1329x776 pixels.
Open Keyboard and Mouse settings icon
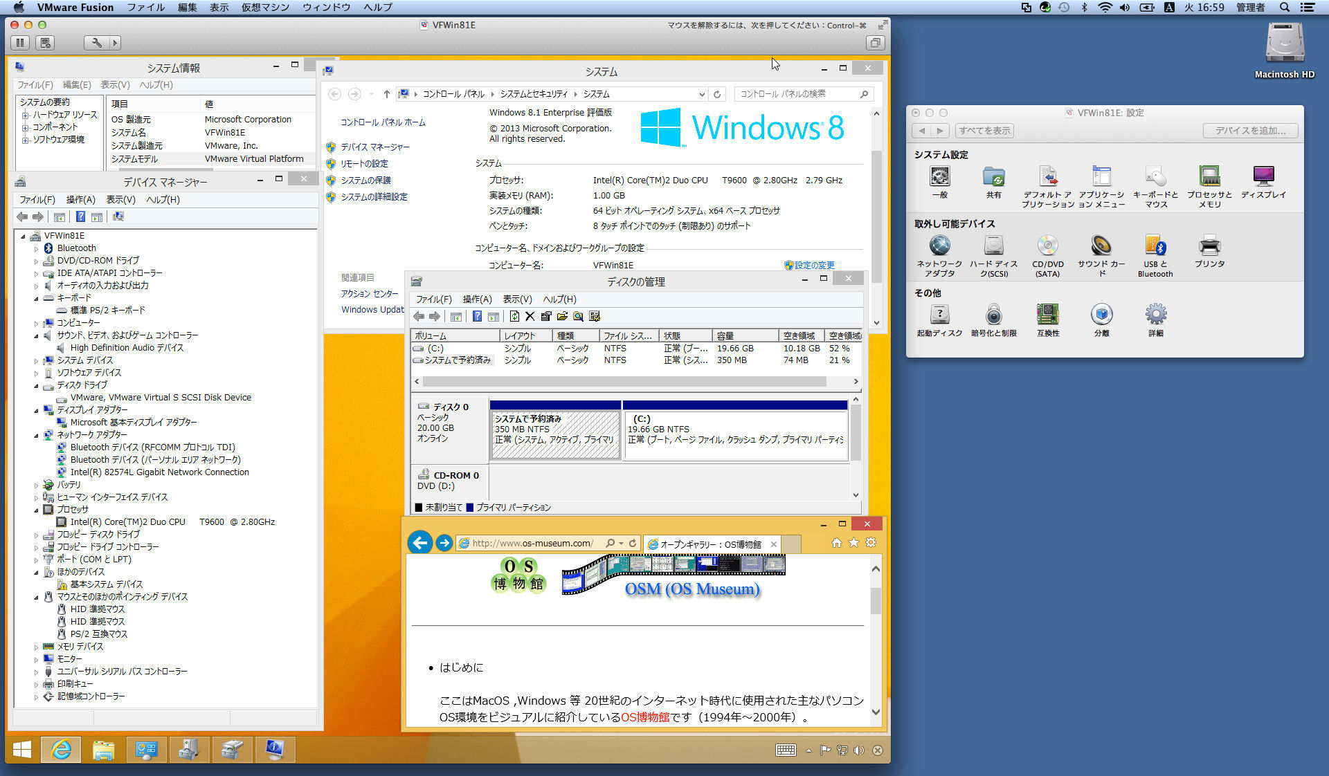(x=1155, y=176)
